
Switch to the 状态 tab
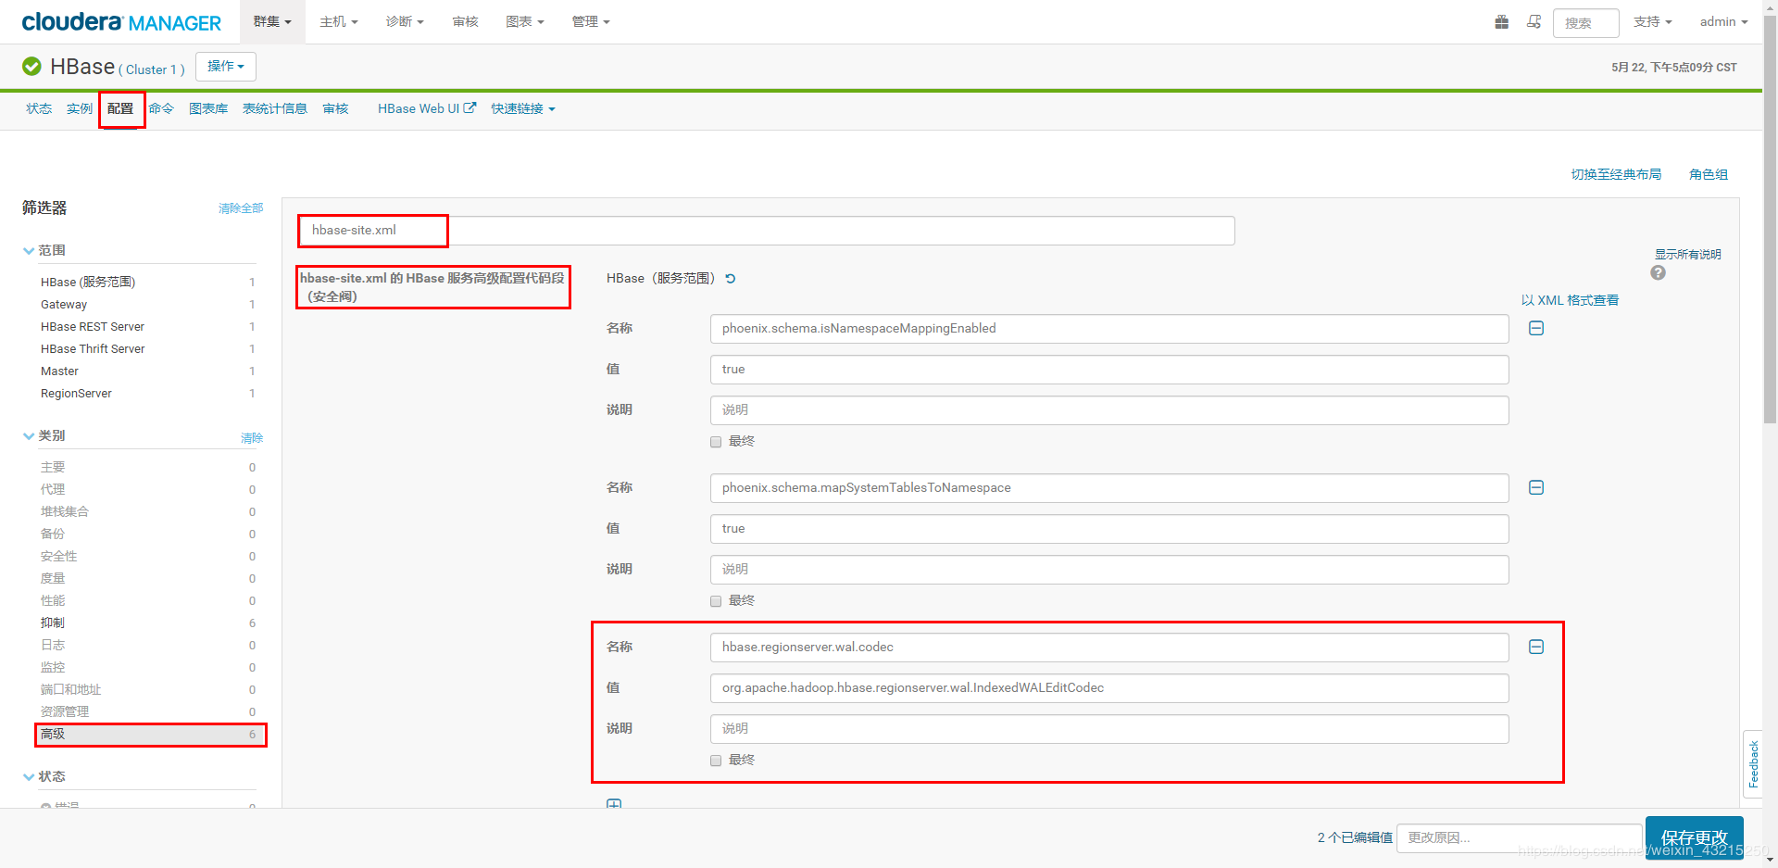[39, 108]
